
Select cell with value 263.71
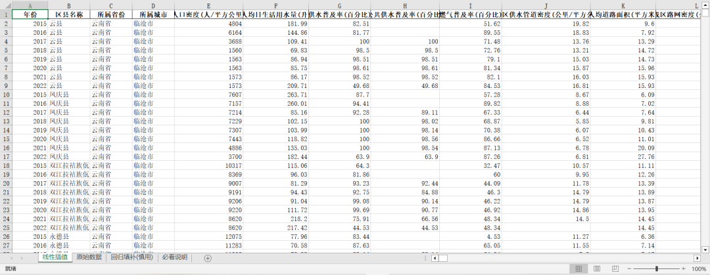276,95
